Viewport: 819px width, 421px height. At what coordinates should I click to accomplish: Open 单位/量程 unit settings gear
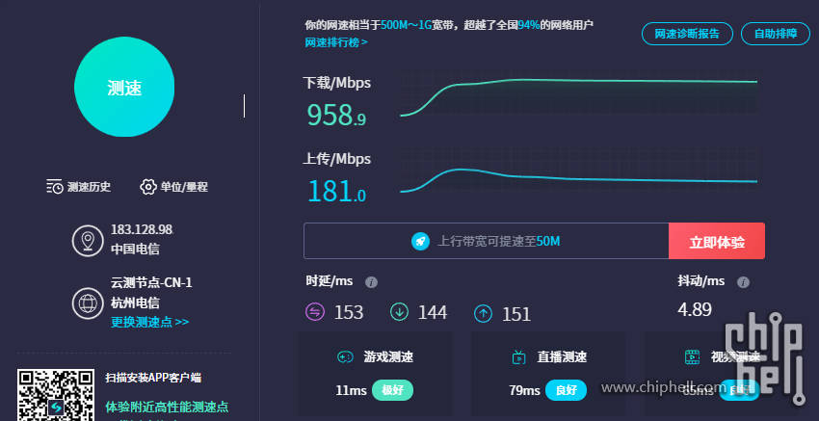click(174, 187)
